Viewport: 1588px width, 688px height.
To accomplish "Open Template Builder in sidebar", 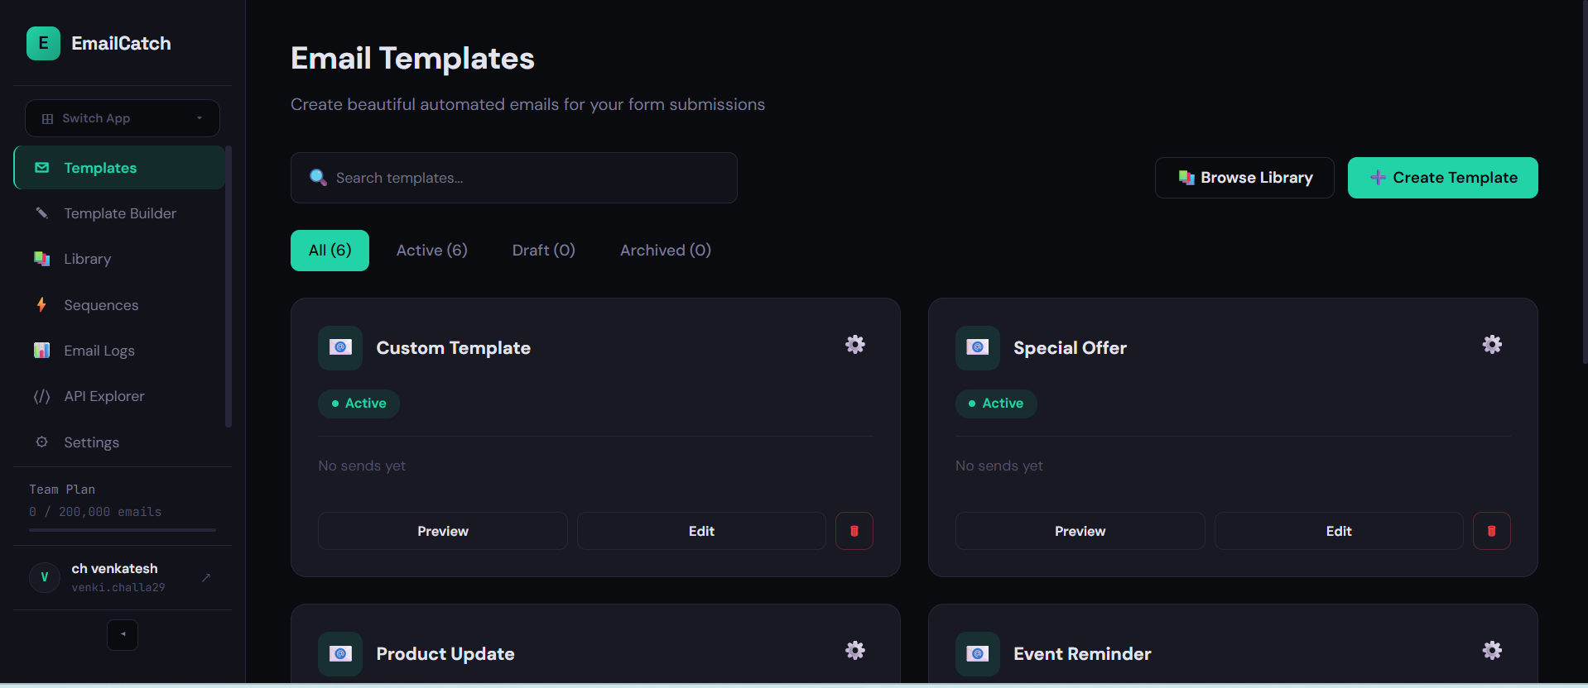I will pyautogui.click(x=120, y=213).
